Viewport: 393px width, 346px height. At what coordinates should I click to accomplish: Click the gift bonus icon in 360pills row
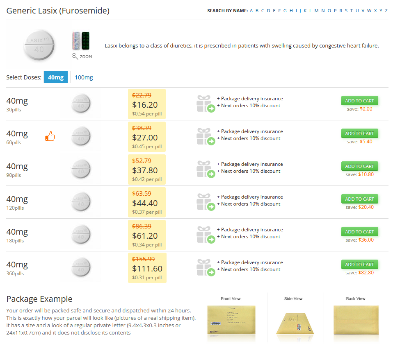click(206, 267)
